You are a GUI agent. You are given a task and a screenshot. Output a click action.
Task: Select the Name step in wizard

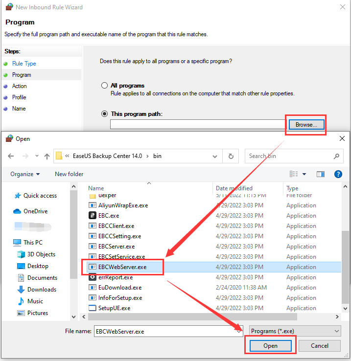pos(19,109)
